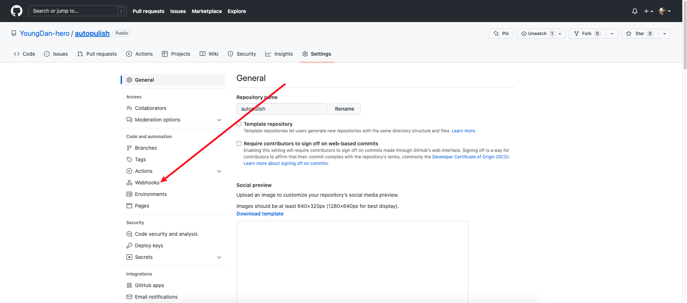Screen dimensions: 687x303
Task: Click the Branches git-branch icon
Action: pos(129,148)
